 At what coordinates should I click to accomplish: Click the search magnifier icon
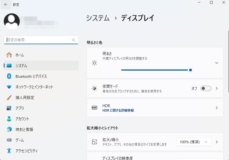pos(74,40)
